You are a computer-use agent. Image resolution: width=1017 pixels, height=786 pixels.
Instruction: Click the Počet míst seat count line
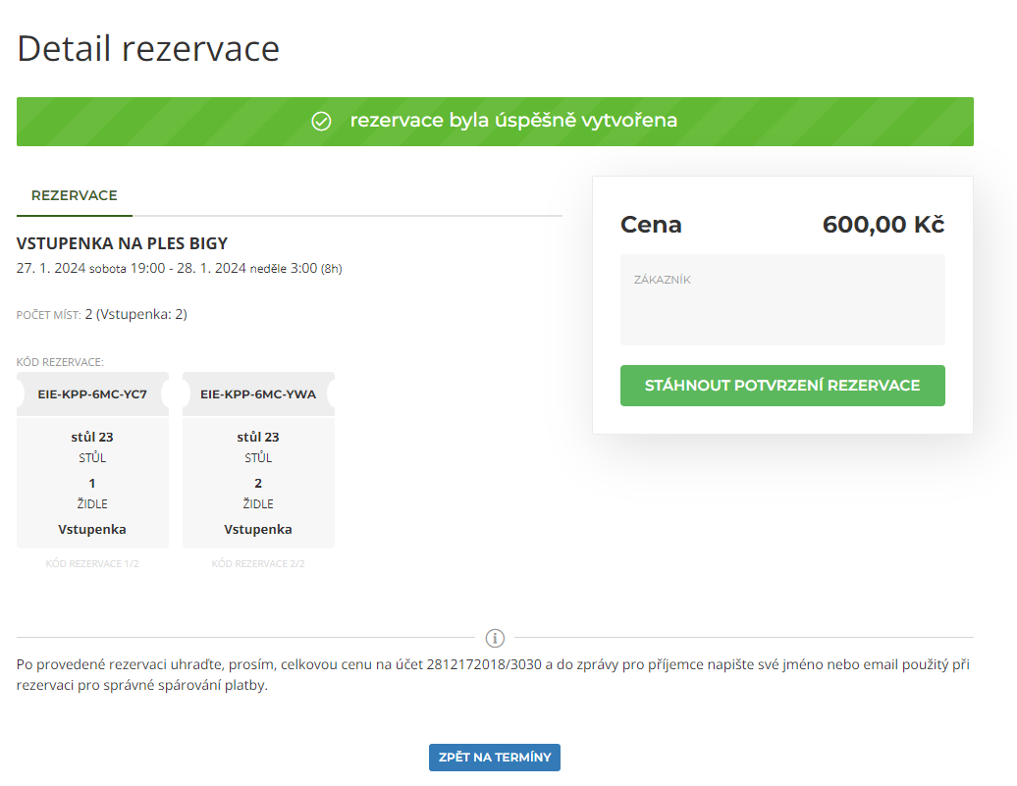102,315
